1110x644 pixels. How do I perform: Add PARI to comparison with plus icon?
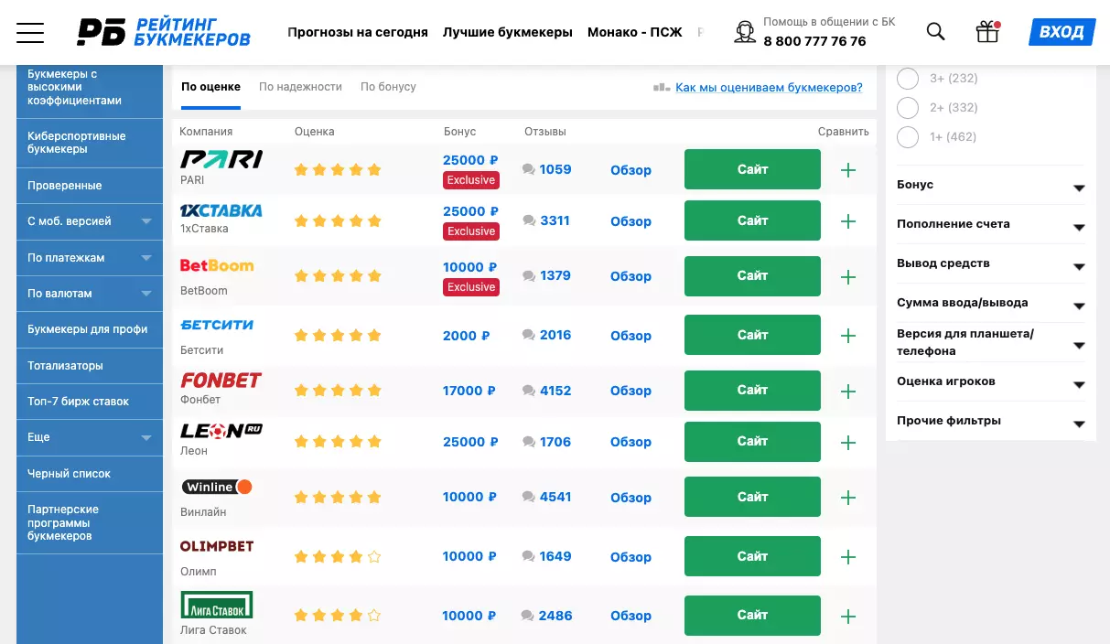(x=847, y=169)
